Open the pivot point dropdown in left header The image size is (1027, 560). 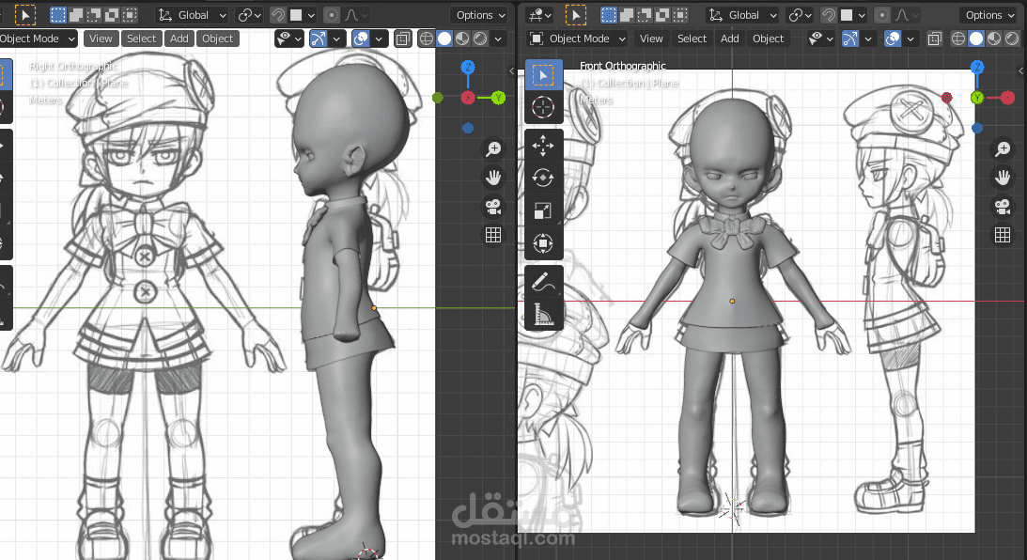[x=250, y=14]
